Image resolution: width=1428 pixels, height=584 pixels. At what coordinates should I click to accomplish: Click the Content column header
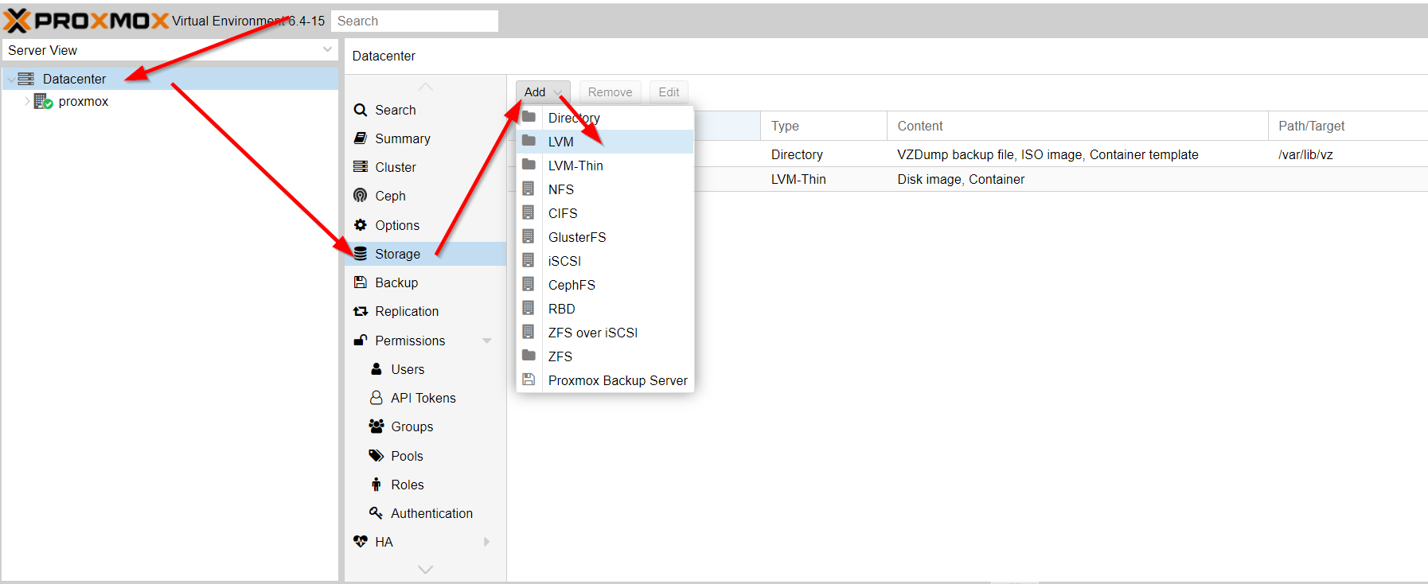[x=1078, y=126]
